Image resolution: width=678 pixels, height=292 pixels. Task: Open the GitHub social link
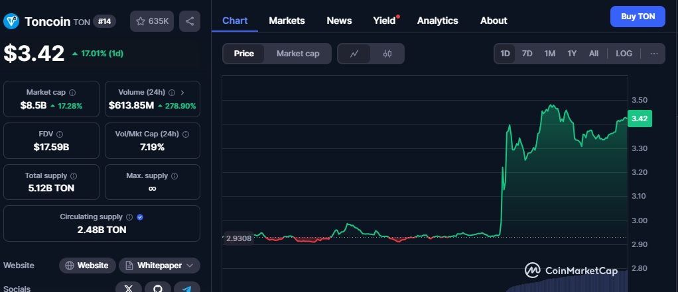pos(158,287)
